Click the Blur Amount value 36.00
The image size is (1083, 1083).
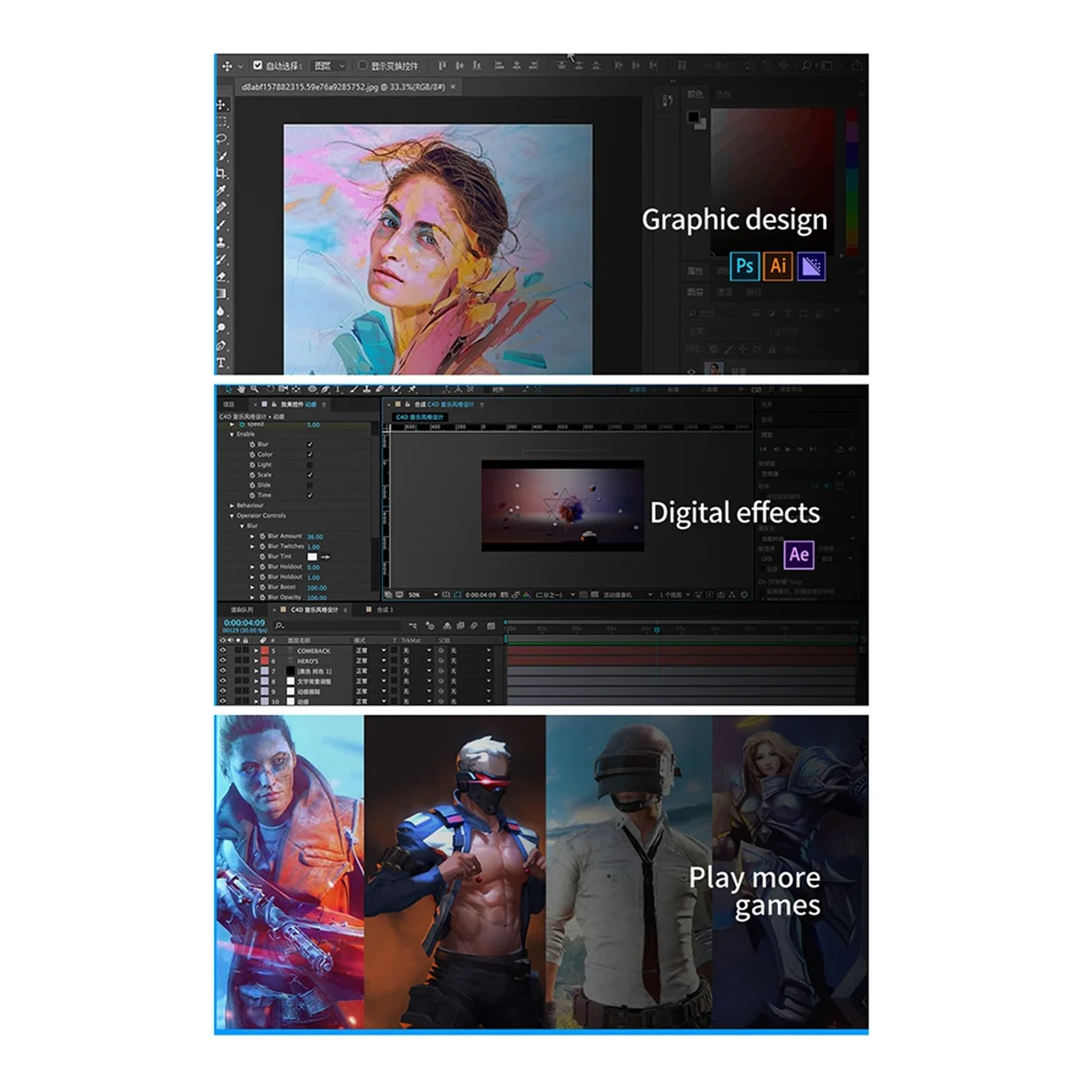tap(315, 537)
